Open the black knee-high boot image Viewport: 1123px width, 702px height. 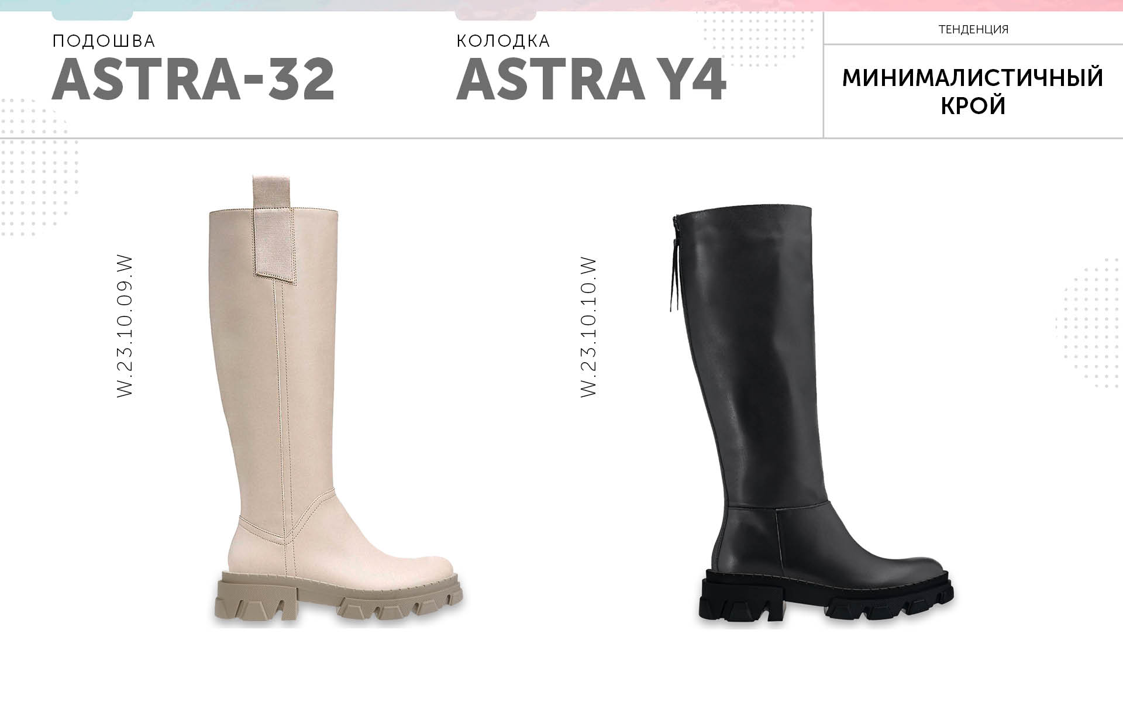[826, 415]
